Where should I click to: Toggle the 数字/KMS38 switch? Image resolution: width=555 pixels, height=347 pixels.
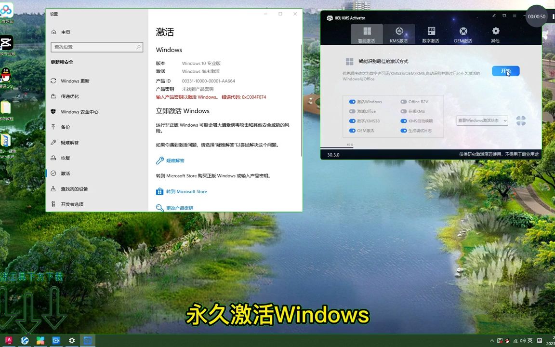[352, 121]
